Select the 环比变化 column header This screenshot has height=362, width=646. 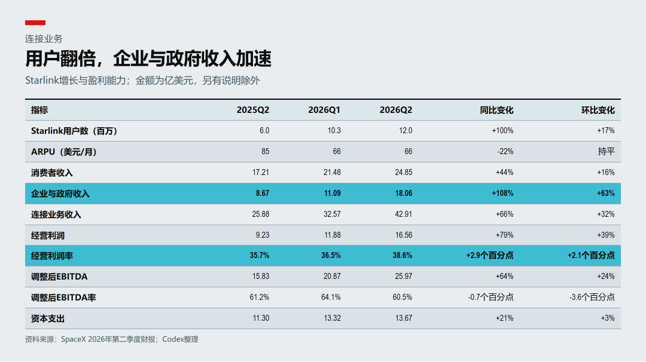click(598, 110)
